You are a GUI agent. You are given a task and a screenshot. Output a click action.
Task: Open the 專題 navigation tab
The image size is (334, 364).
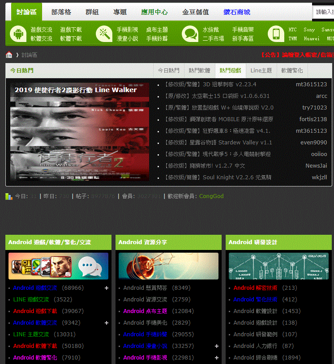[x=120, y=12]
